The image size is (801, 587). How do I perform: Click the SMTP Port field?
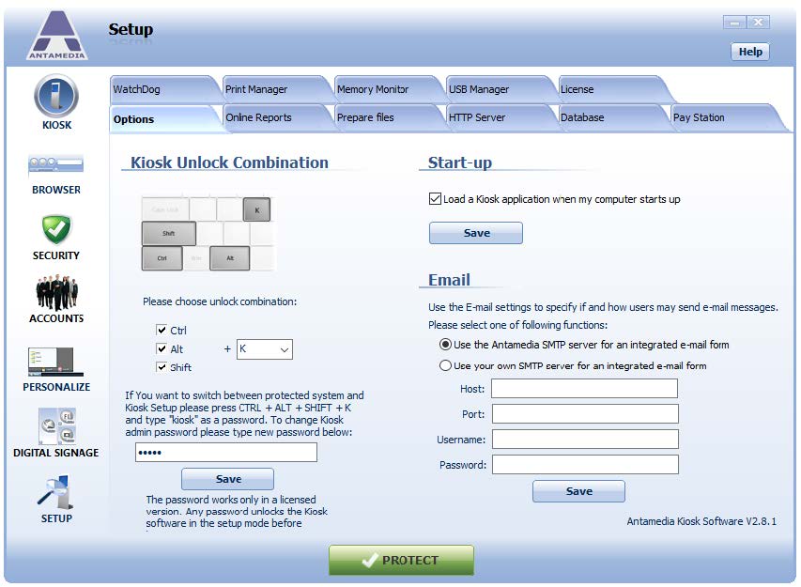click(x=585, y=414)
